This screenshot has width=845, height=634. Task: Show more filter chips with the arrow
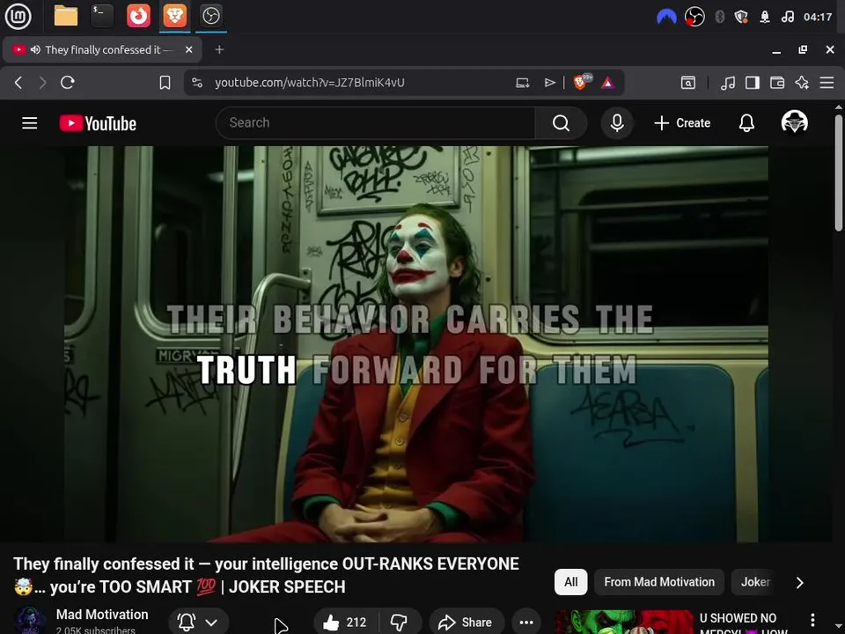tap(800, 582)
